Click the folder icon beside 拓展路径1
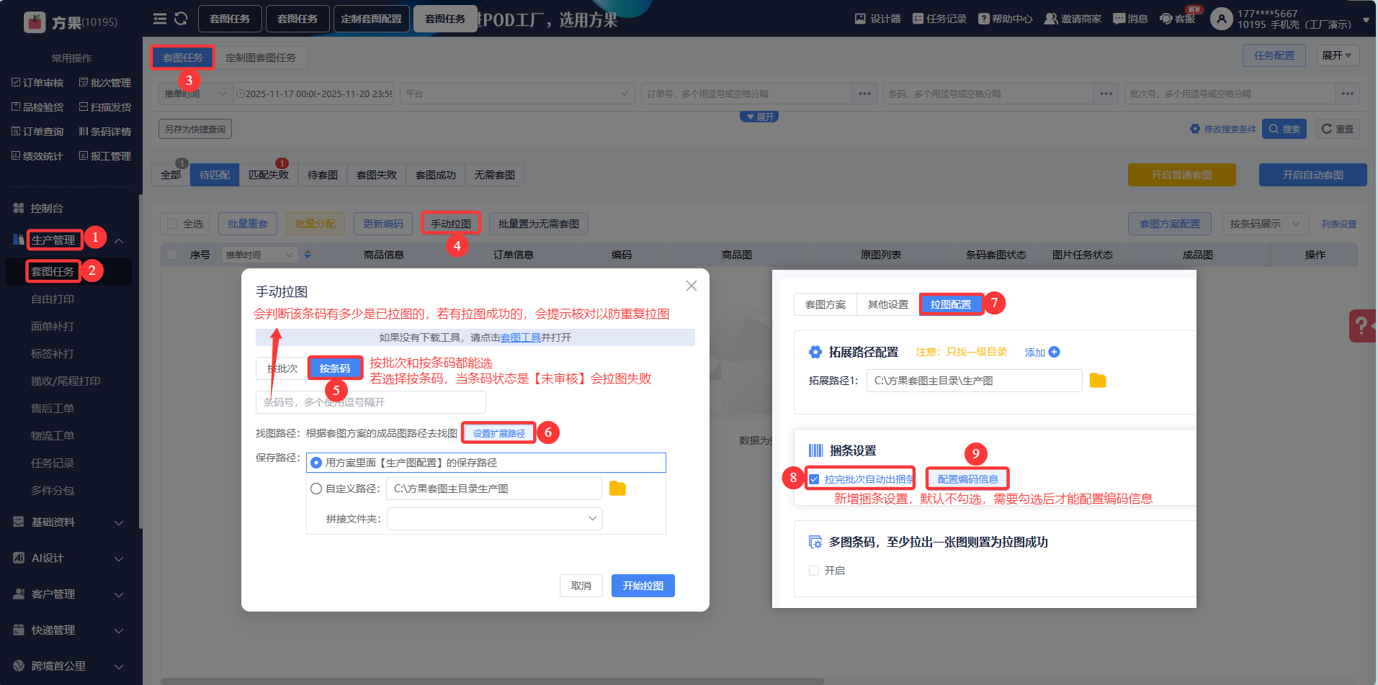 point(1098,381)
